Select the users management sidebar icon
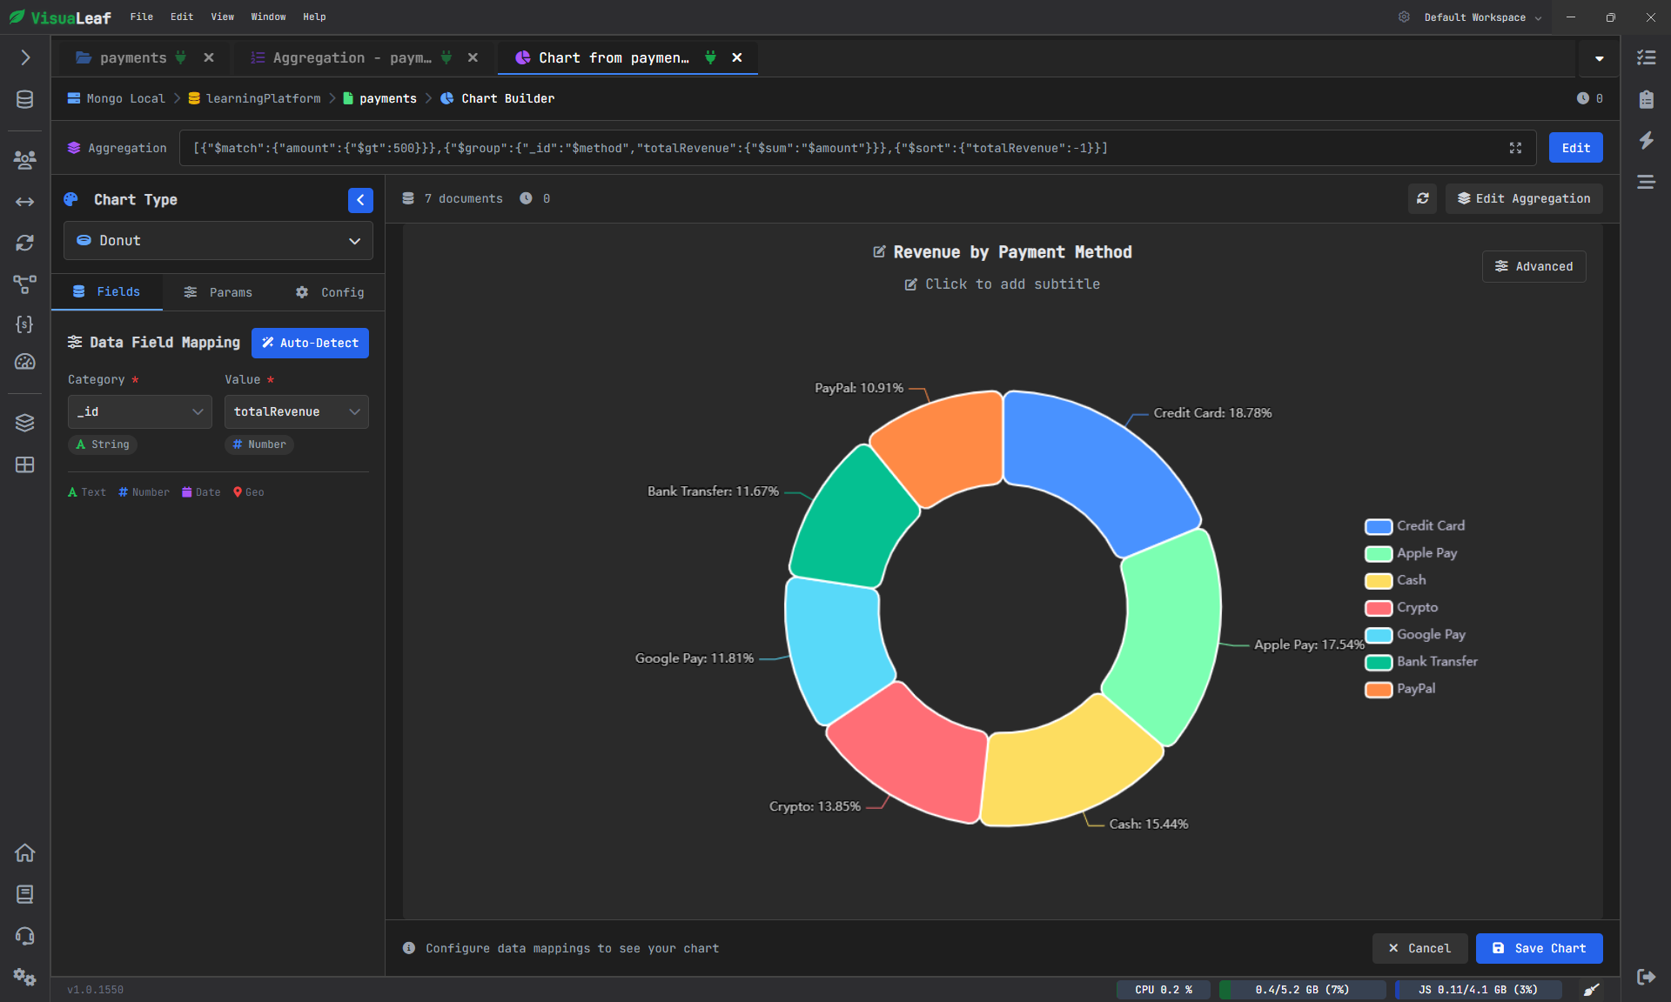The height and width of the screenshot is (1002, 1671). click(x=24, y=160)
